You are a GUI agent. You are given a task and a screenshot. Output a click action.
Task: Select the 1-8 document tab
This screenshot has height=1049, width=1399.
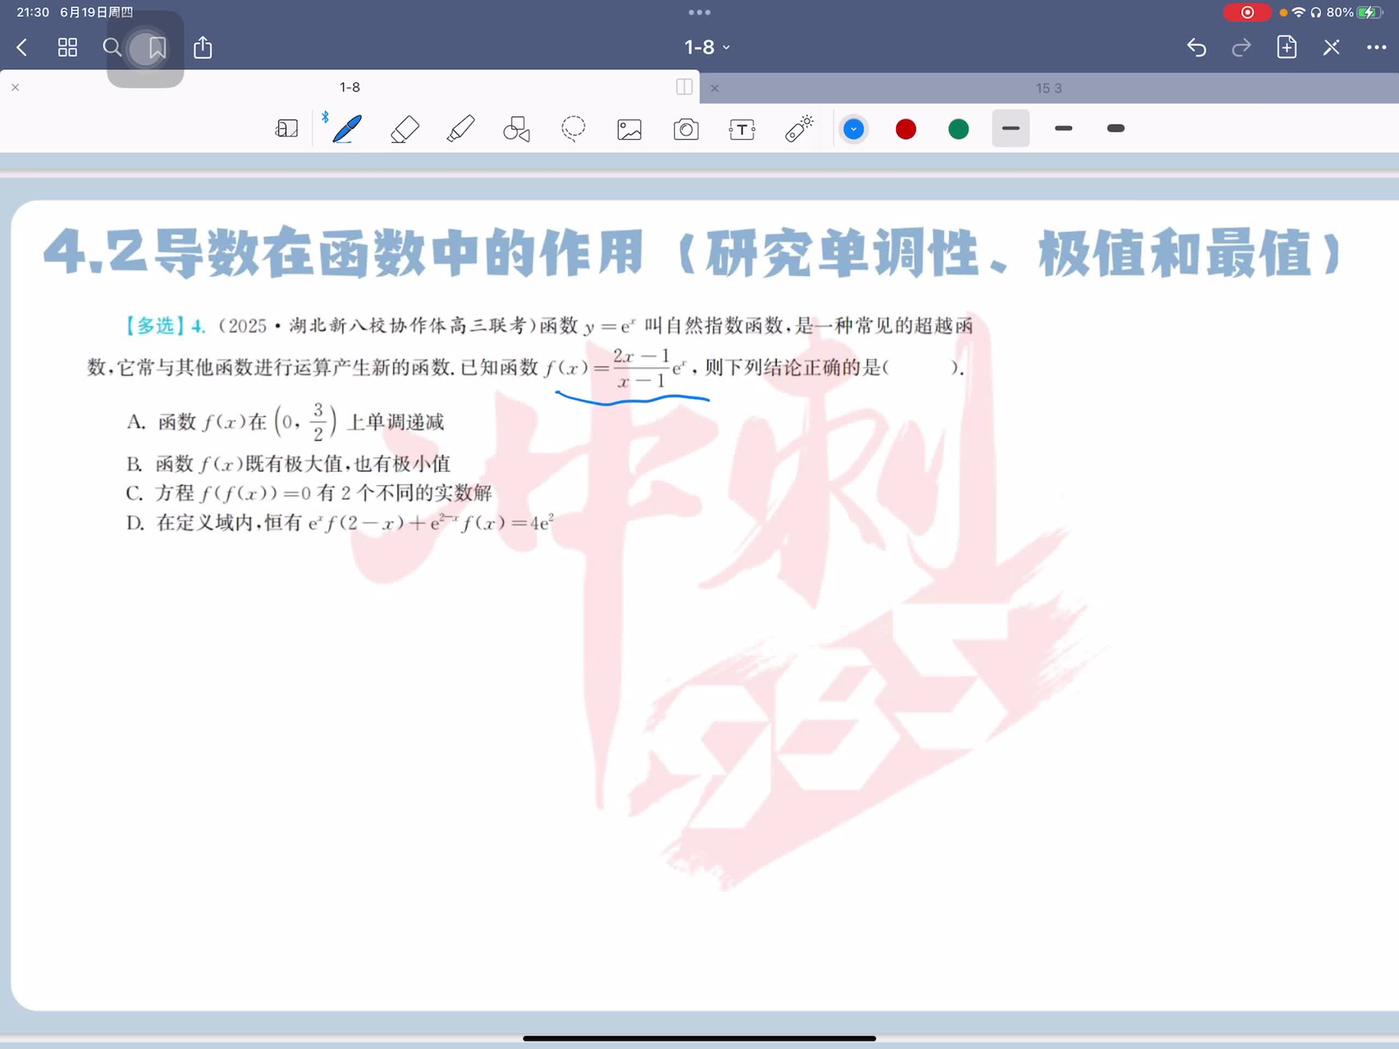(349, 87)
